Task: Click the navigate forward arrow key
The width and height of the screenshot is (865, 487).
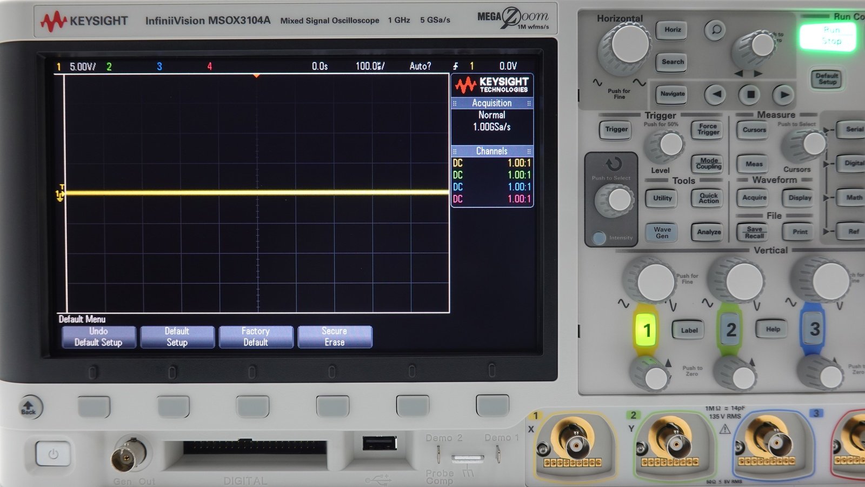Action: pos(783,95)
